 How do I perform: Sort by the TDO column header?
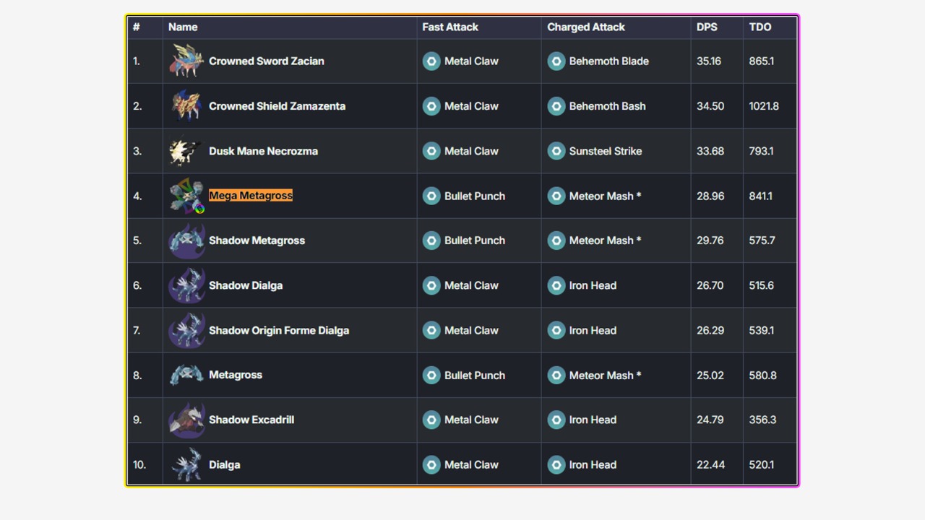pyautogui.click(x=760, y=27)
